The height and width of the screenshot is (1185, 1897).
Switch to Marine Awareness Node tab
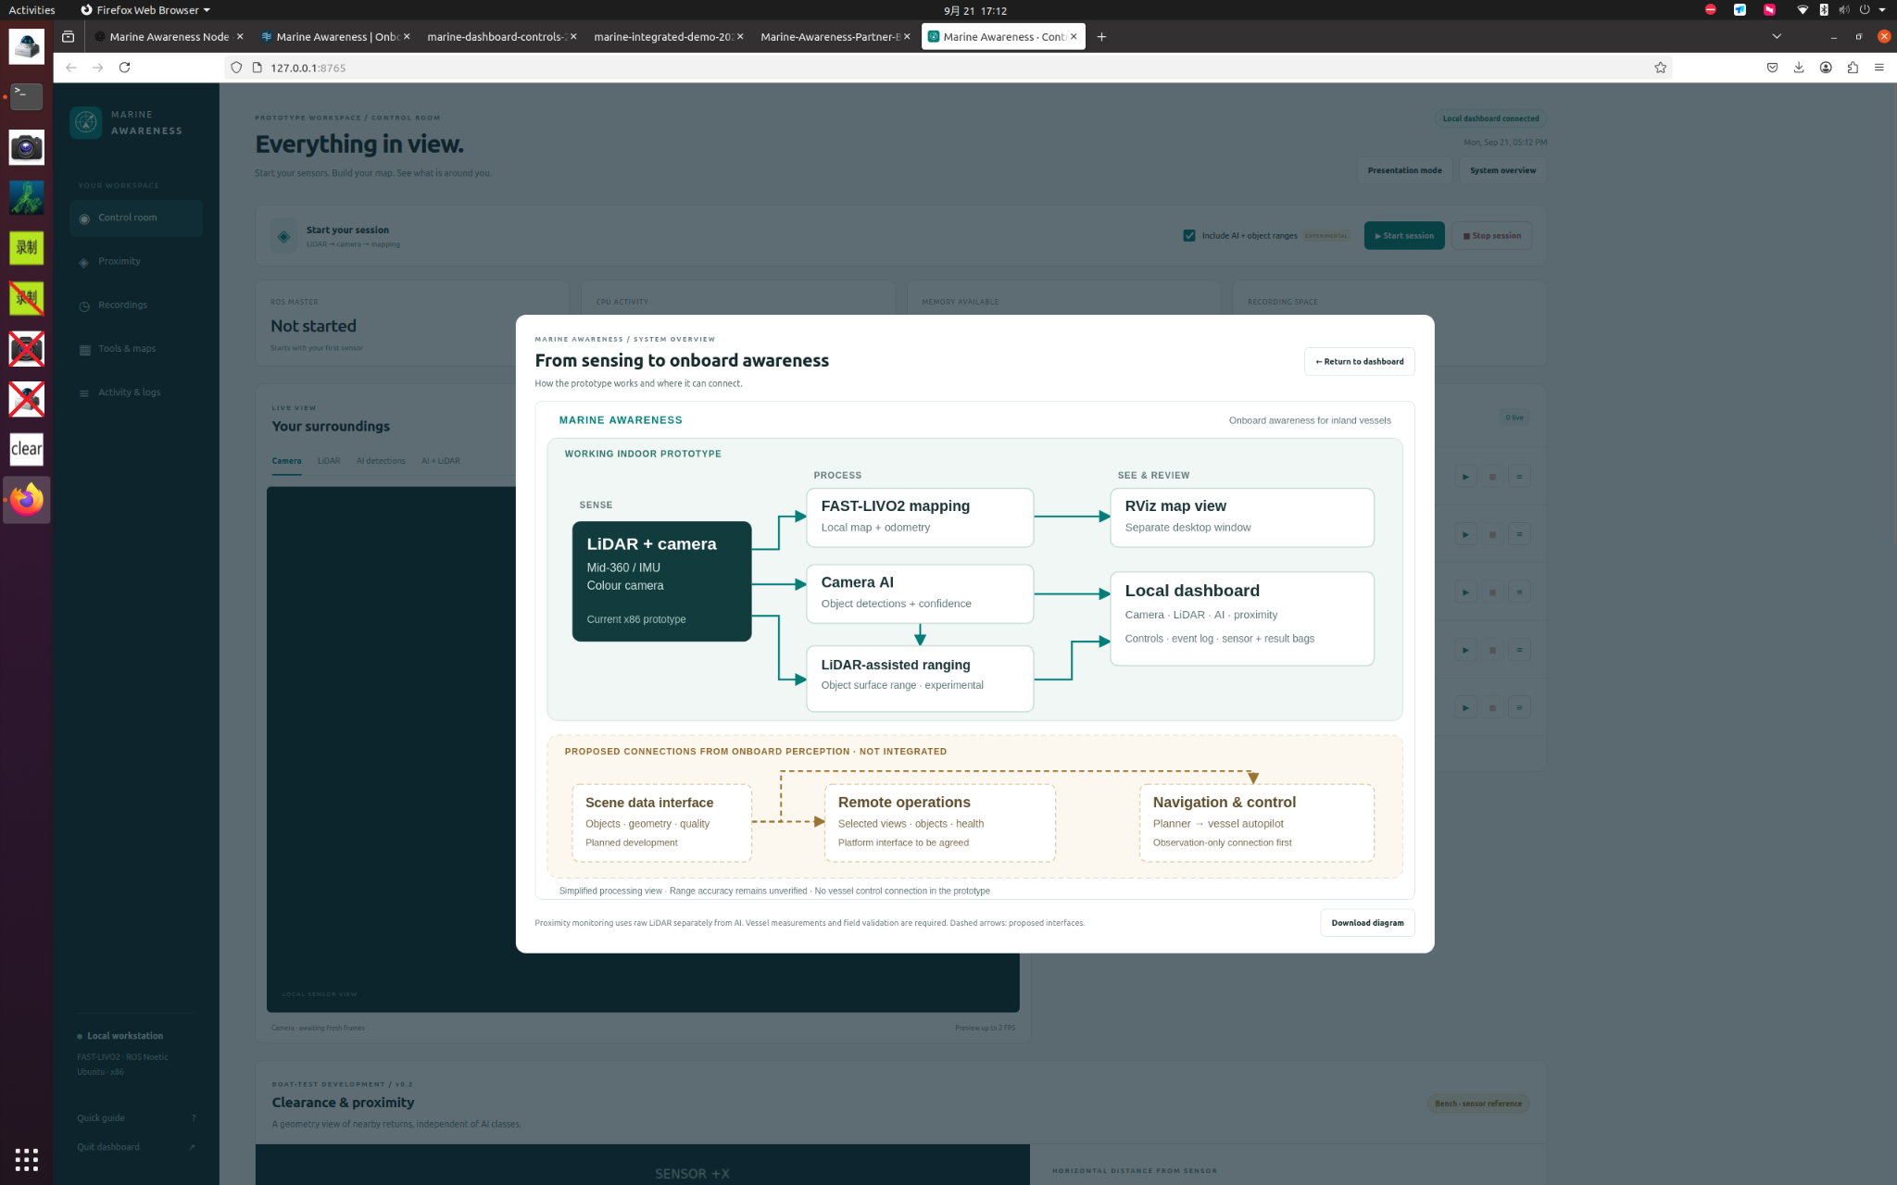[x=169, y=37]
